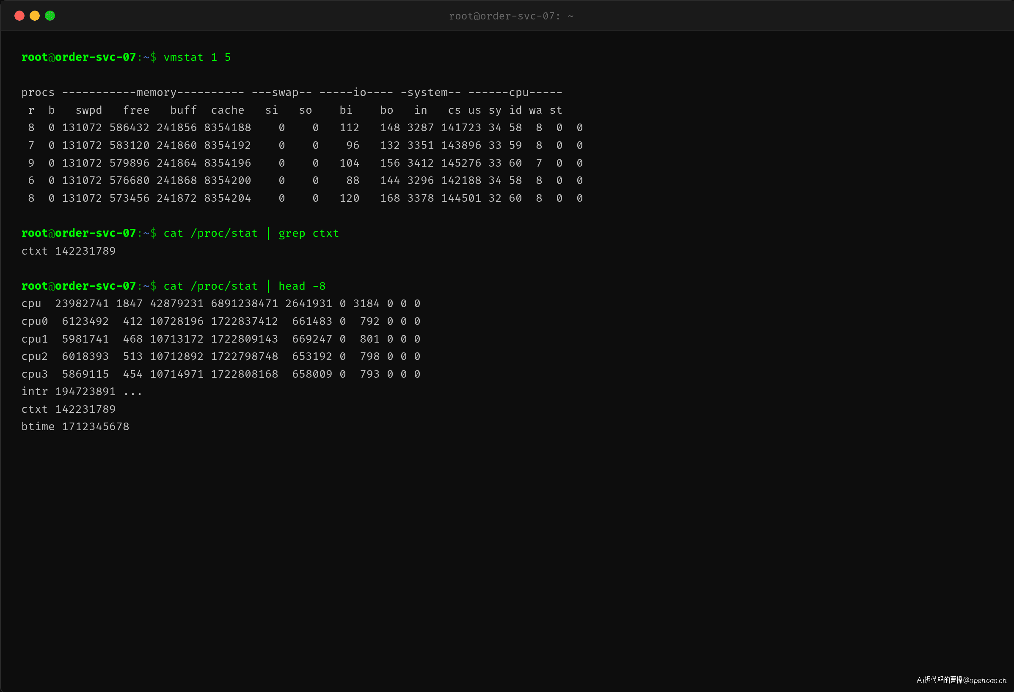This screenshot has height=692, width=1014.
Task: Select the 'cs' column header
Action: tap(454, 110)
